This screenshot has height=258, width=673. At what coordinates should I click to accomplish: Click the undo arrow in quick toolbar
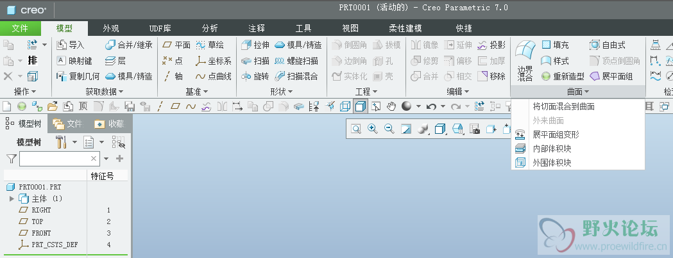(x=431, y=106)
